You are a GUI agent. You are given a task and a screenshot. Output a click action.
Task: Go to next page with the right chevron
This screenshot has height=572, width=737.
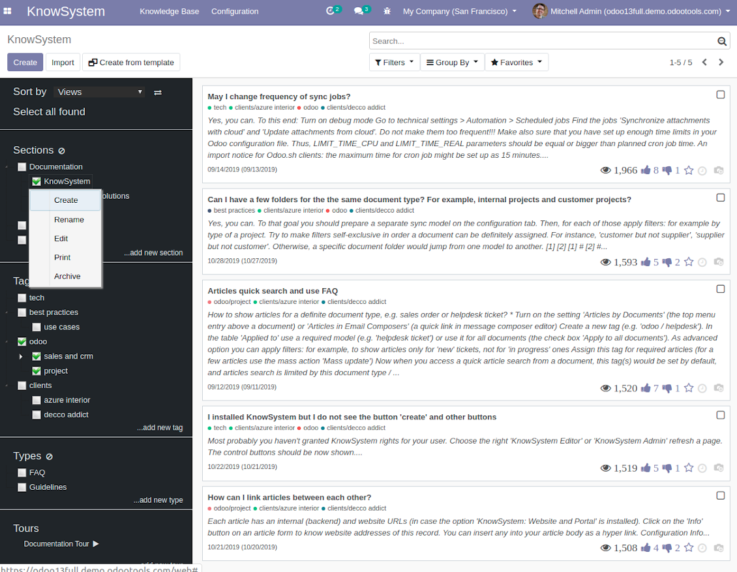click(721, 62)
